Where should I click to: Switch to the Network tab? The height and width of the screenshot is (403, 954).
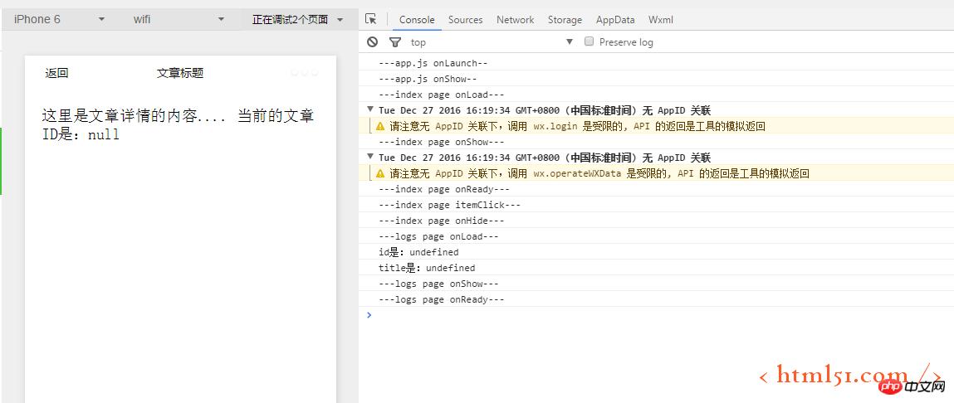click(x=515, y=19)
